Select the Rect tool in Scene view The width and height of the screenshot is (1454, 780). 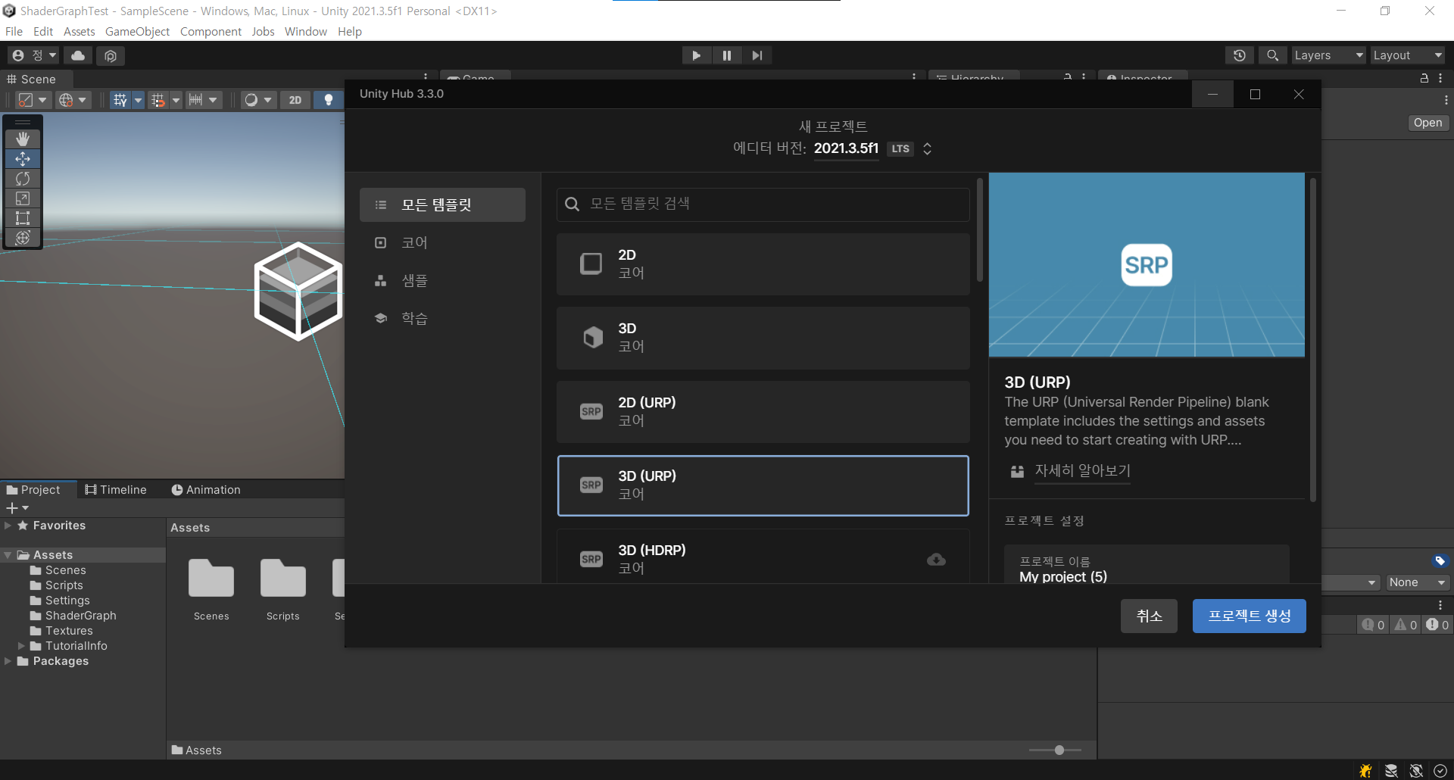23,218
